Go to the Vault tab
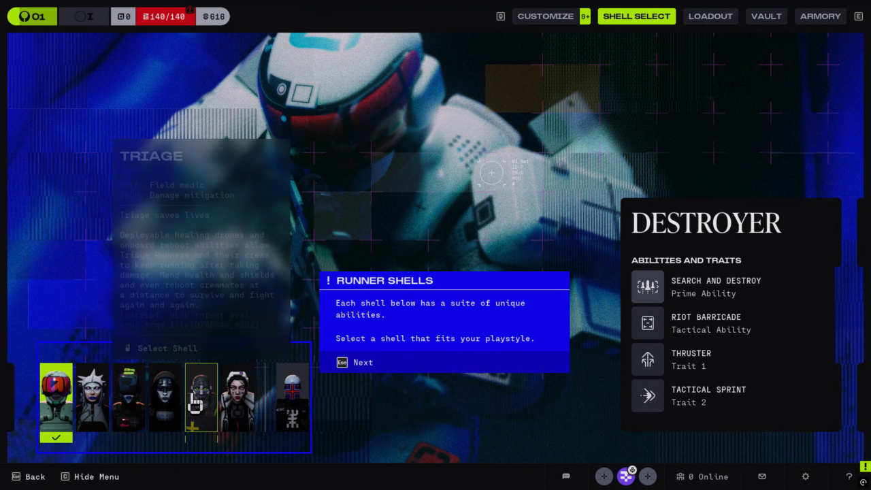Viewport: 871px width, 490px height. 766,16
